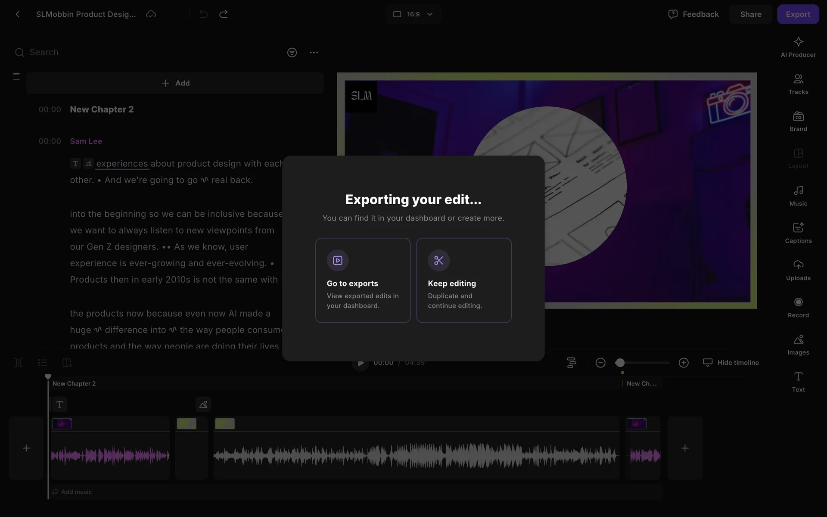Open the three-dots more options menu

(314, 53)
